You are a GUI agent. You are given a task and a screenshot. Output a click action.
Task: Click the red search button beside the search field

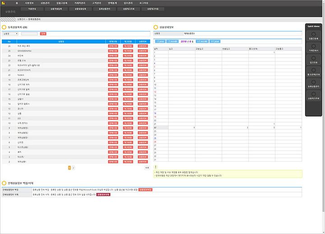[43, 34]
